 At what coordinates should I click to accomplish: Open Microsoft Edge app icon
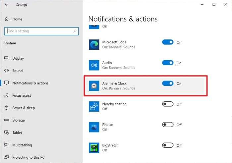[x=94, y=44]
